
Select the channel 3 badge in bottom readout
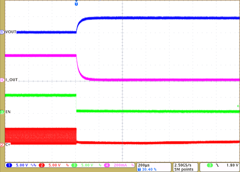(x=74, y=165)
